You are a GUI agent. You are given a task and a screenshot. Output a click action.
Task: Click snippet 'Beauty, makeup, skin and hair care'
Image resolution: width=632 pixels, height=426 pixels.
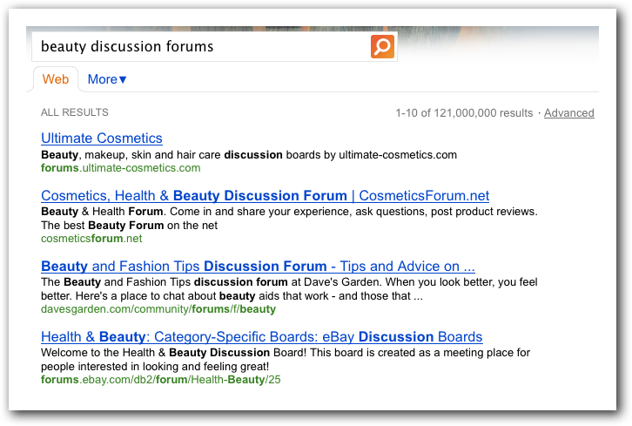[131, 155]
